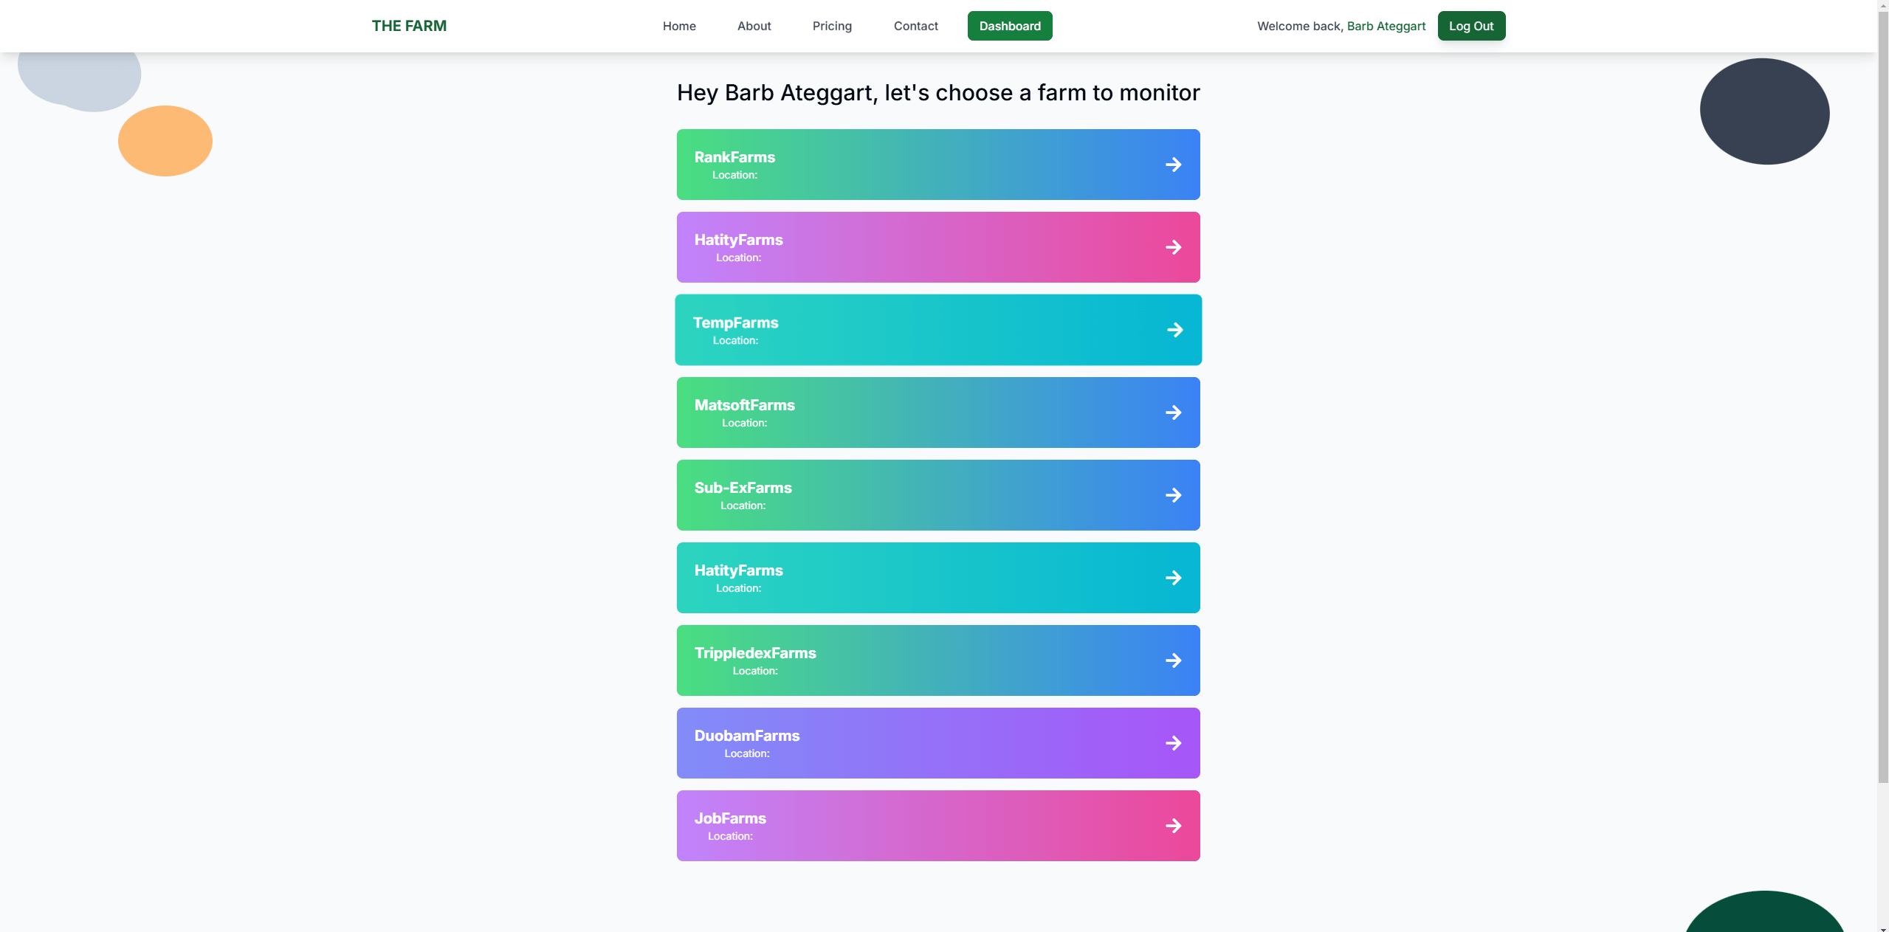Click the Log Out button
Viewport: 1889px width, 932px height.
click(1470, 26)
